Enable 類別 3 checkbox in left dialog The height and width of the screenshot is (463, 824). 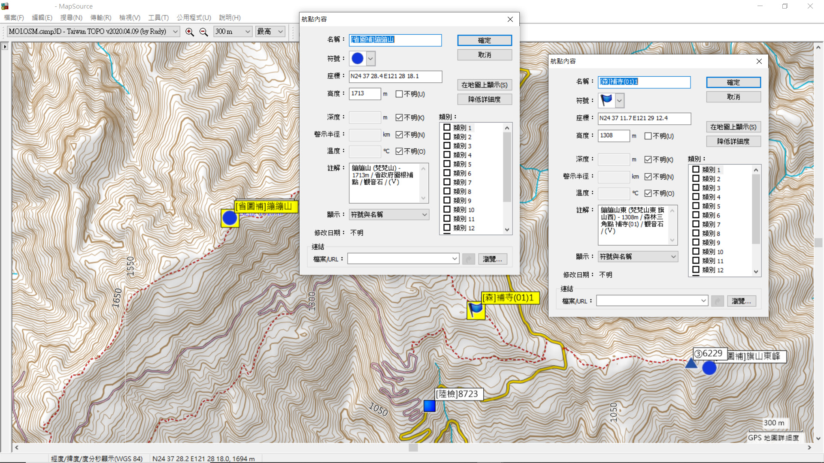click(447, 146)
